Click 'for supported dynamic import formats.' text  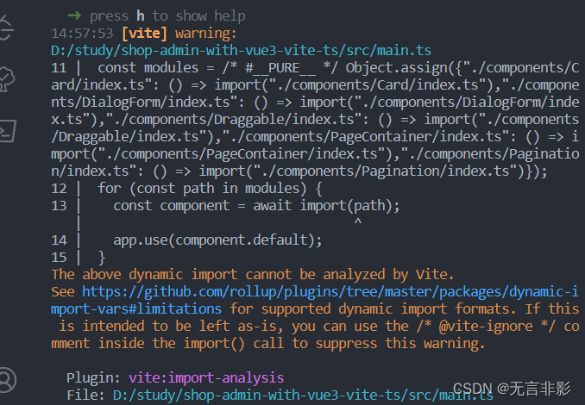pyautogui.click(x=373, y=308)
